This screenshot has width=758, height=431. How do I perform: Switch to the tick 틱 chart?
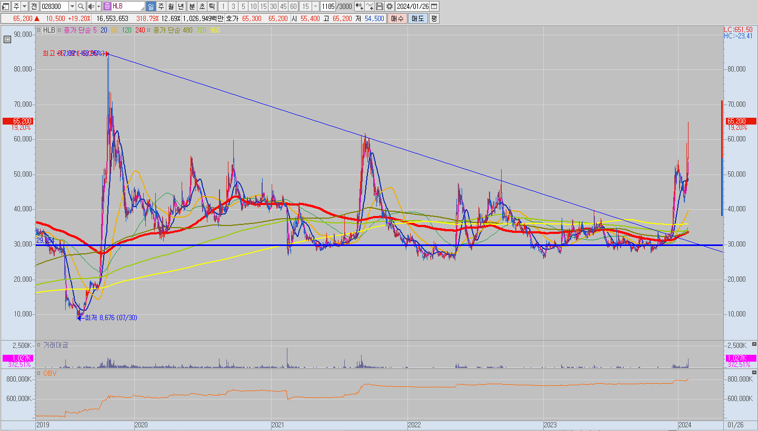pos(211,6)
